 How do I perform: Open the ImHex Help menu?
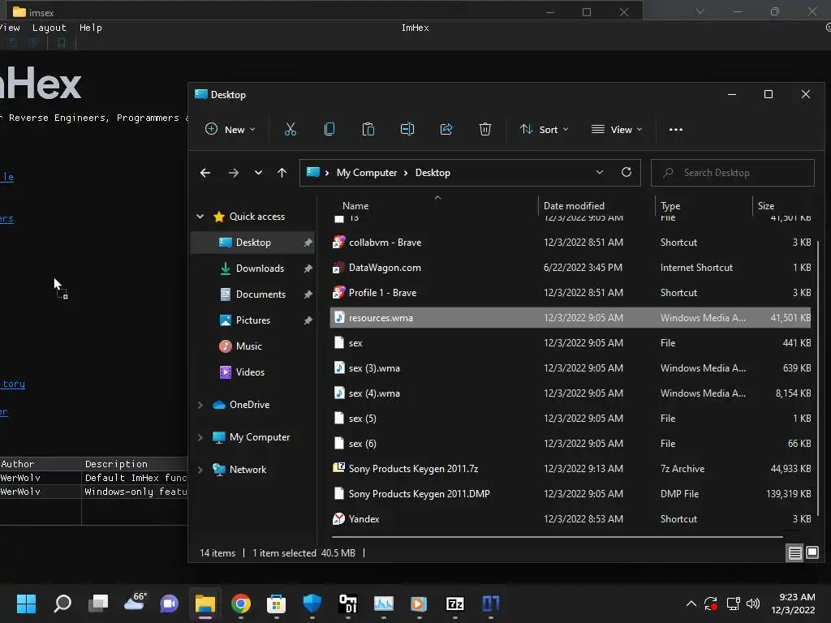[91, 28]
